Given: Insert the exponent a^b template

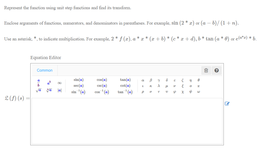Looking at the screenshot, I should pos(48,83).
